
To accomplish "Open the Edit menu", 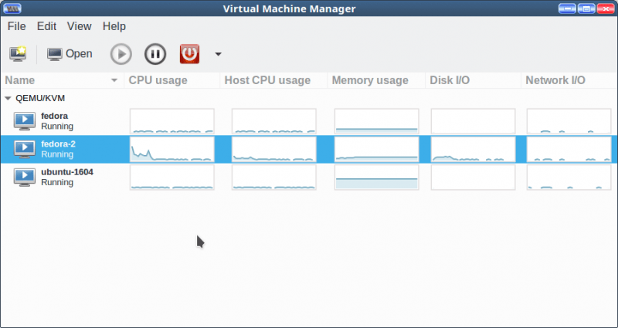I will pos(47,25).
